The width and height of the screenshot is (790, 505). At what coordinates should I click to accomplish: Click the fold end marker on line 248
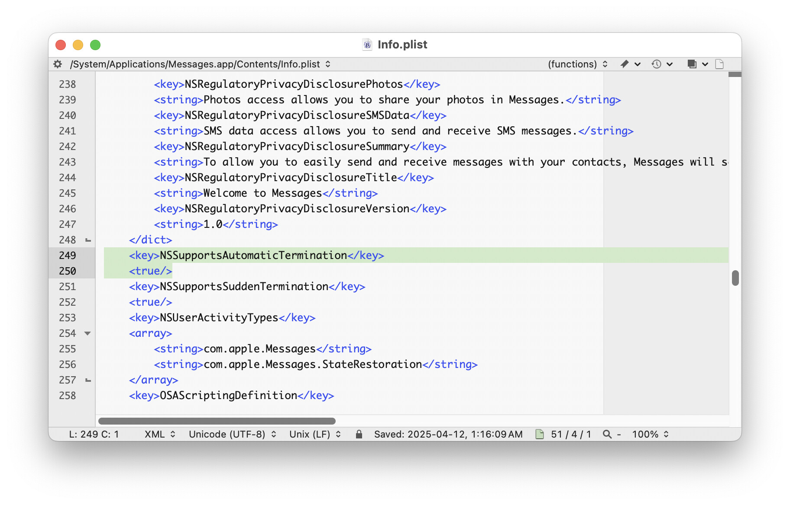click(88, 240)
